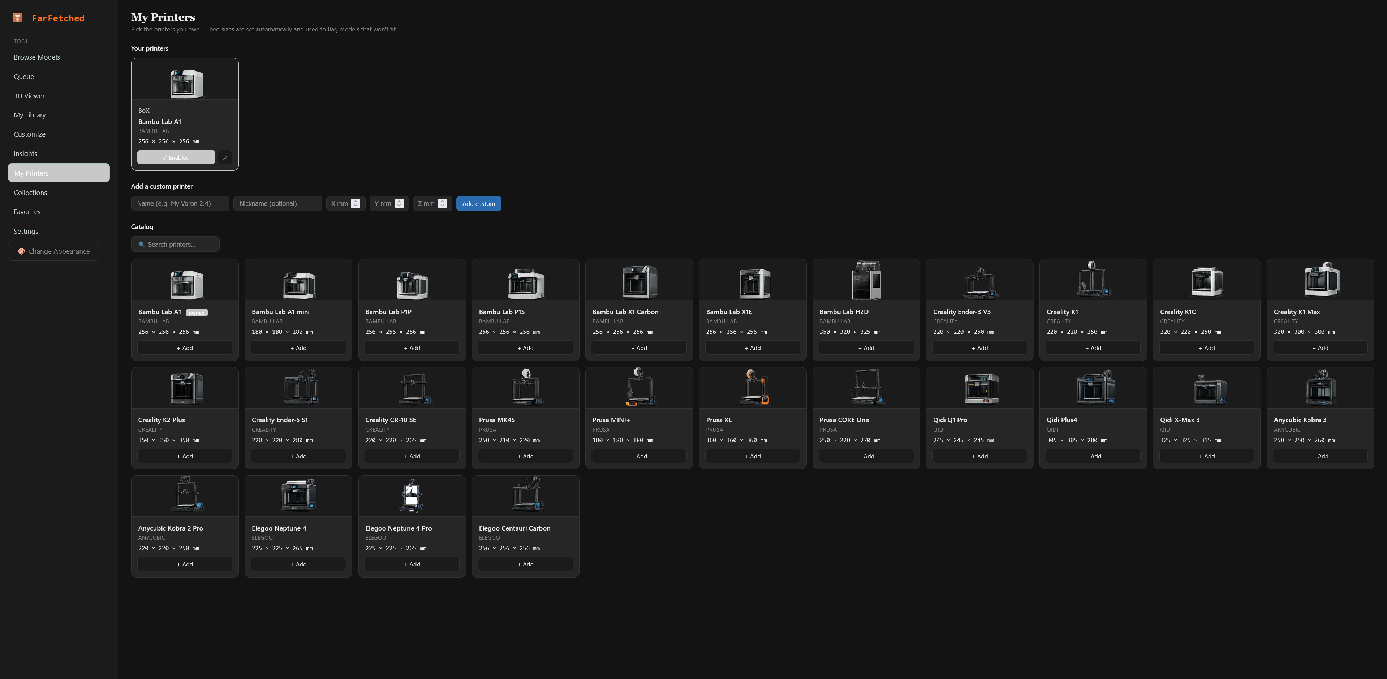
Task: Click the 350 × 320 × 325 mm dimensions text
Action: click(x=850, y=332)
